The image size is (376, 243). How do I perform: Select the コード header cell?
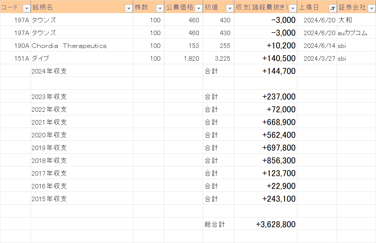15,7
